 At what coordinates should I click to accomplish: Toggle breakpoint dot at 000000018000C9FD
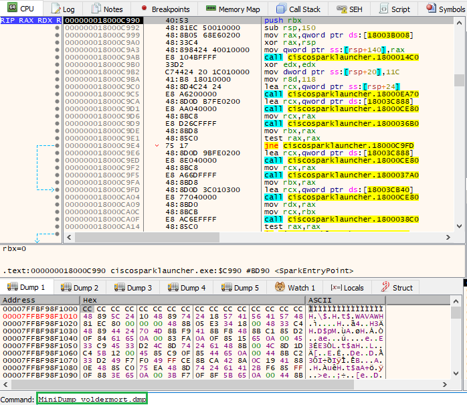pos(57,190)
